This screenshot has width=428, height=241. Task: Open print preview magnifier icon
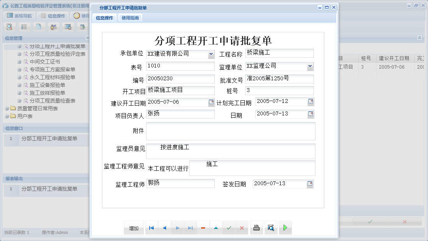(x=271, y=228)
